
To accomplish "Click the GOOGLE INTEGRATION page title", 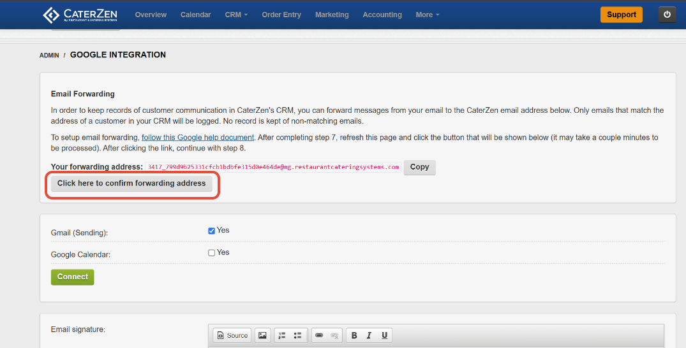I will tap(118, 55).
